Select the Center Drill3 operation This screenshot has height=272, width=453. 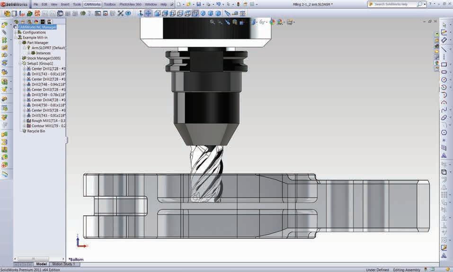click(48, 89)
